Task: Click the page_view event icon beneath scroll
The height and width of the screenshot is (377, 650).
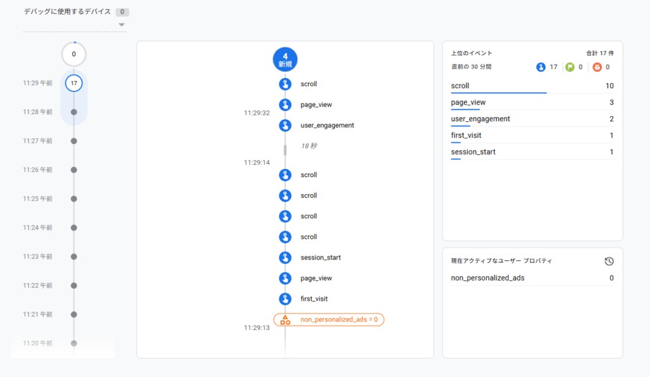Action: pos(284,104)
